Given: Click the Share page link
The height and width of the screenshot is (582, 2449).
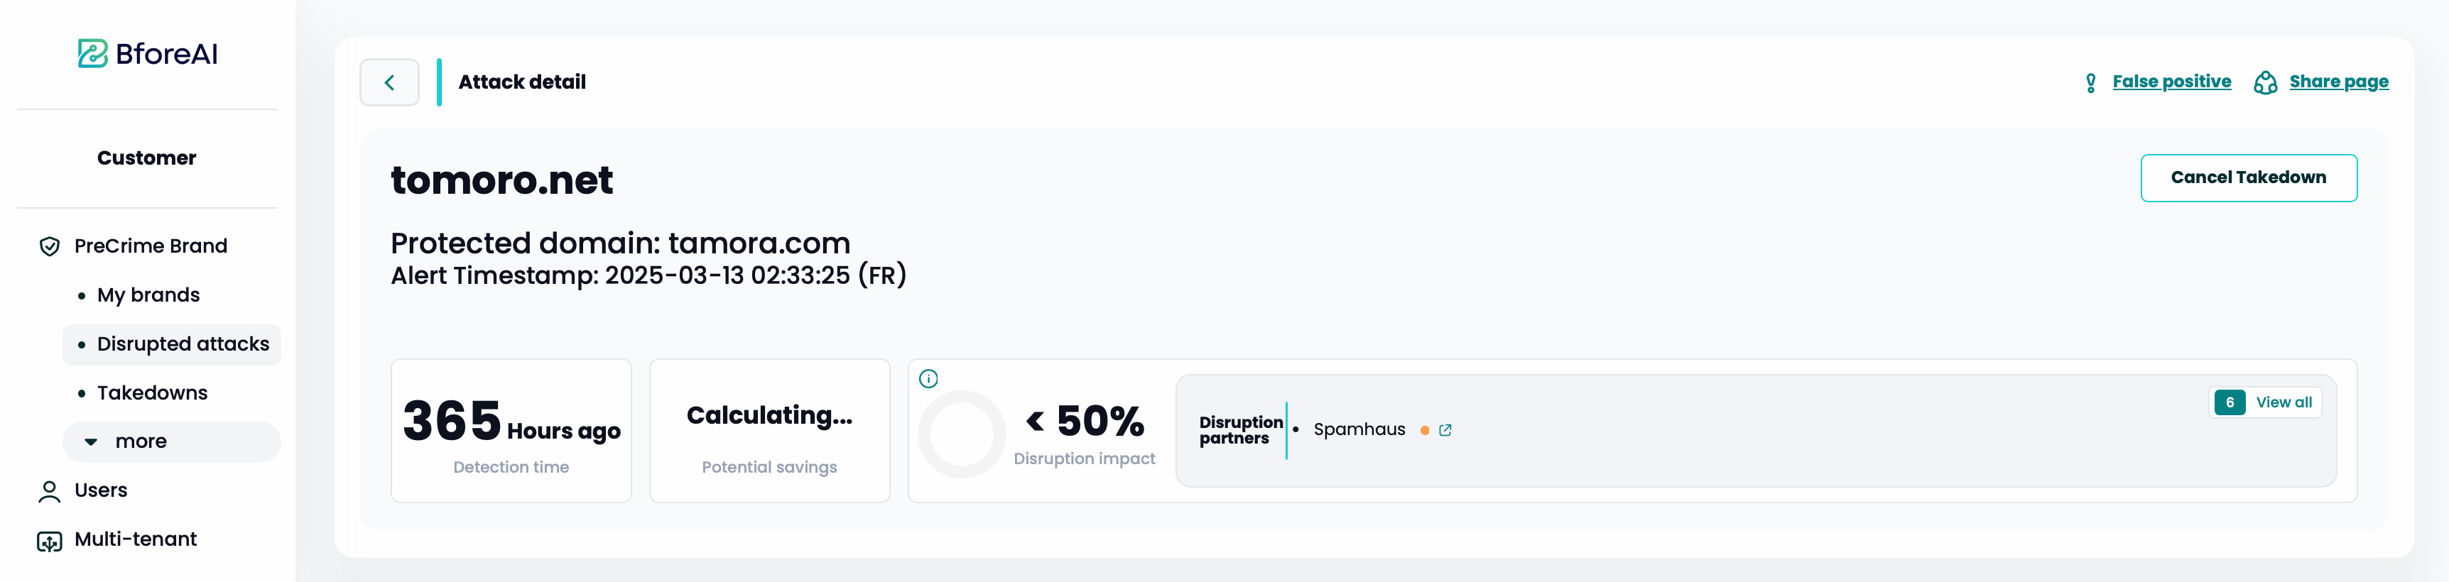Looking at the screenshot, I should (2339, 82).
